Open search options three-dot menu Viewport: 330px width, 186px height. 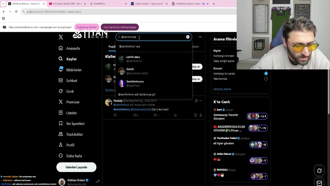200,37
